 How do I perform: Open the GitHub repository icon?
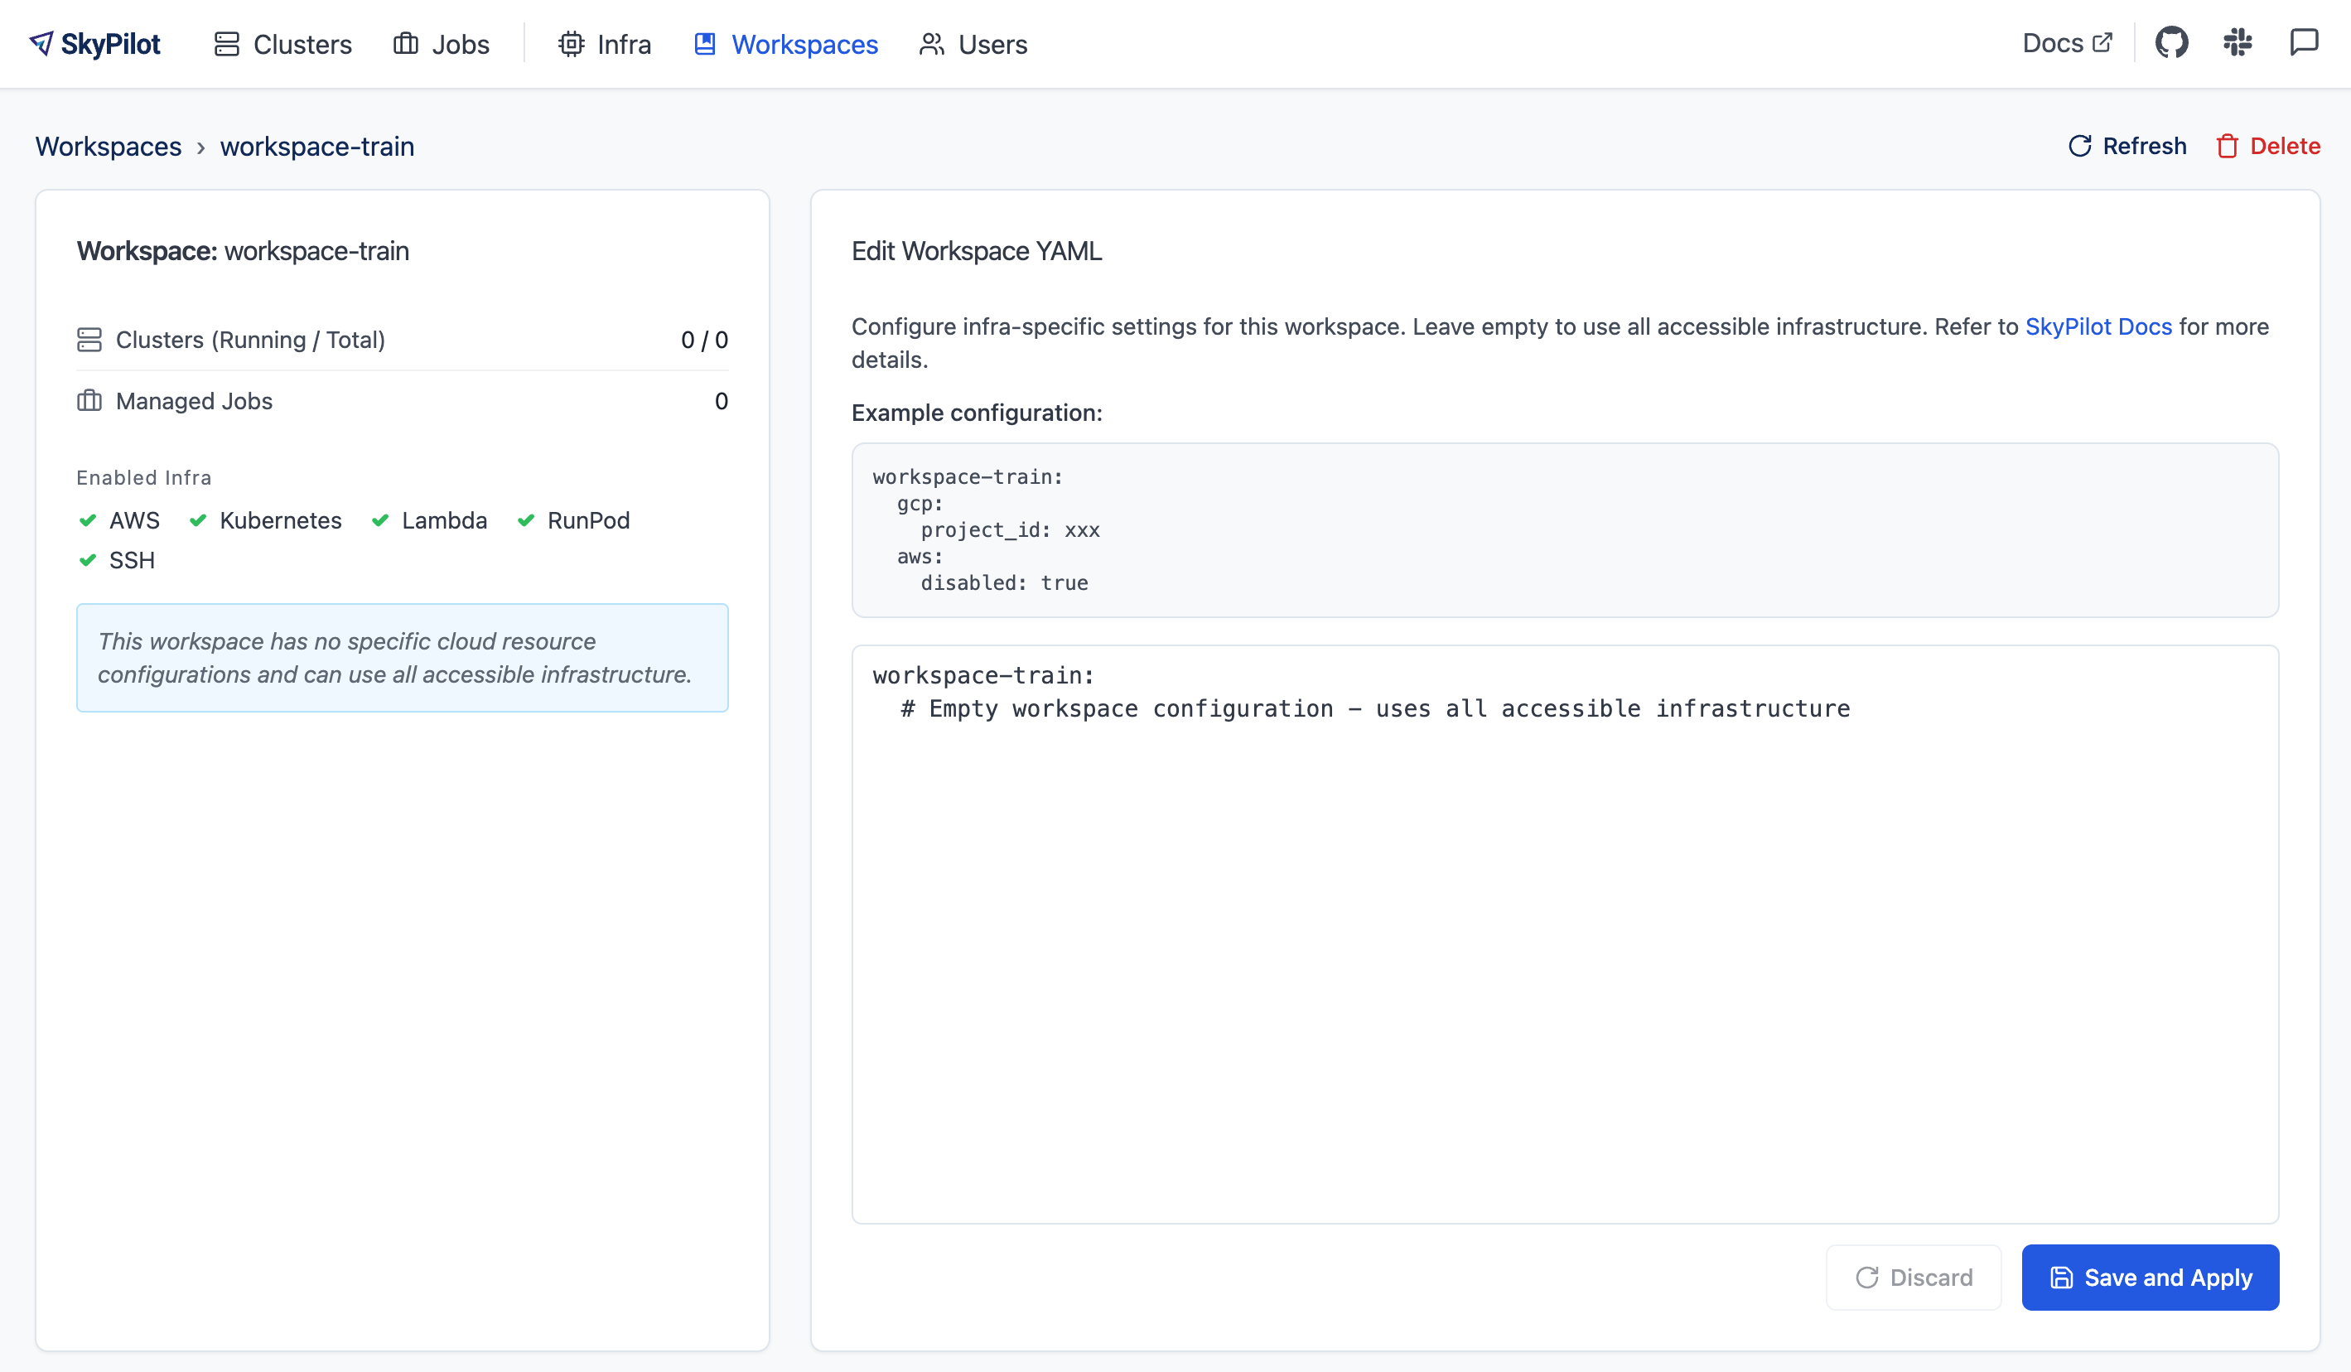2171,43
